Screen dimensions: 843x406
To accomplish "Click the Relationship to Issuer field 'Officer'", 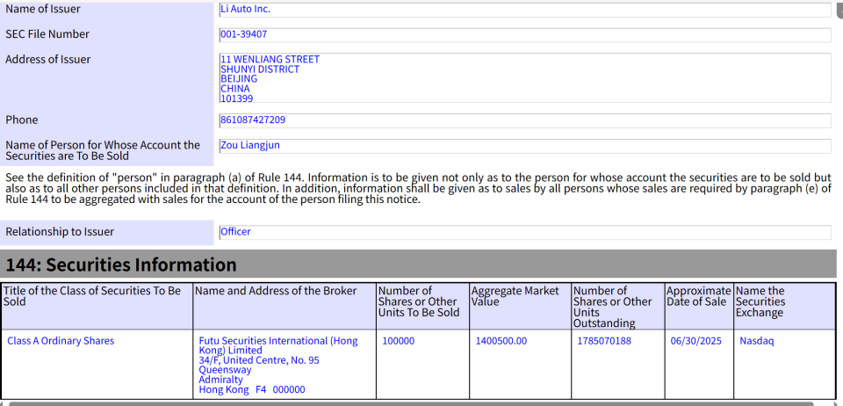I will (x=525, y=232).
